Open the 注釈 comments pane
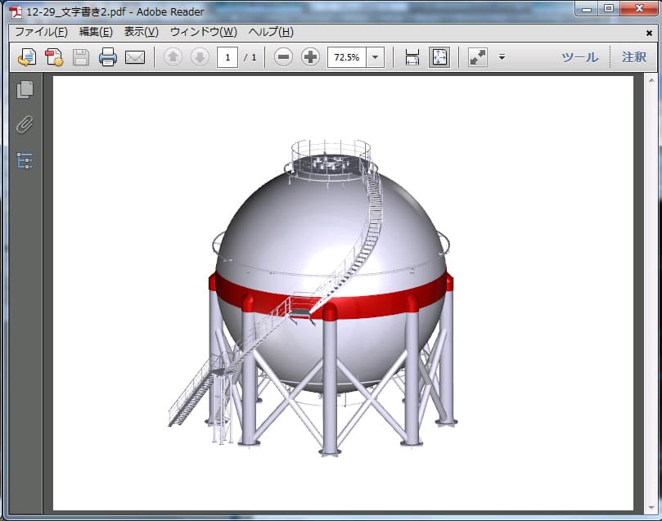This screenshot has width=662, height=521. (633, 57)
